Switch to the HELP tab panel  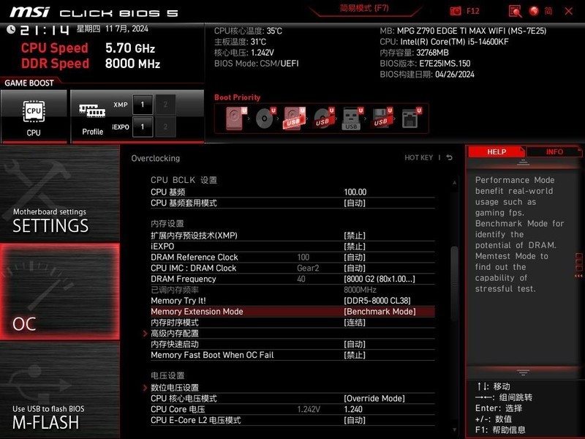[496, 151]
